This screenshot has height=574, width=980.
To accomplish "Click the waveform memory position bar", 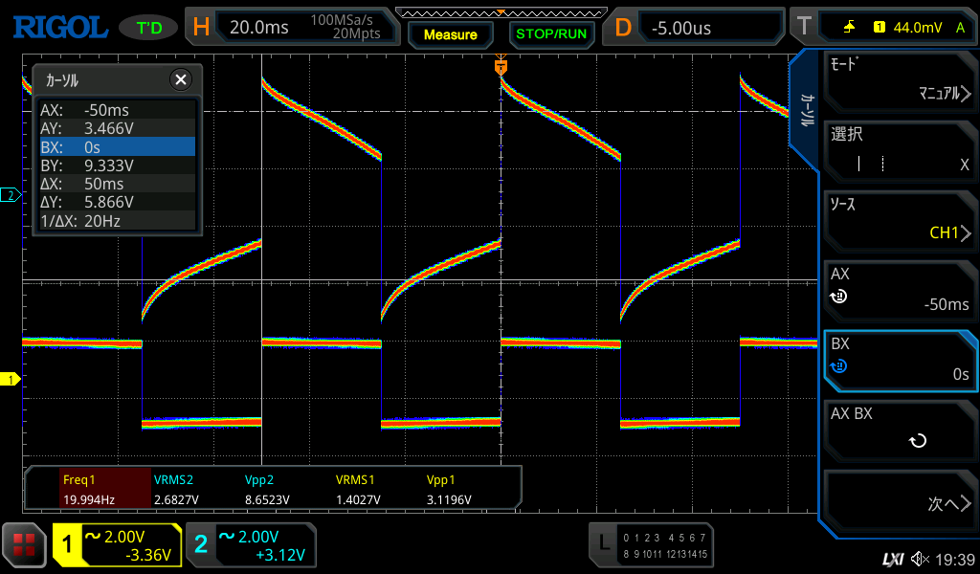I will [x=500, y=11].
